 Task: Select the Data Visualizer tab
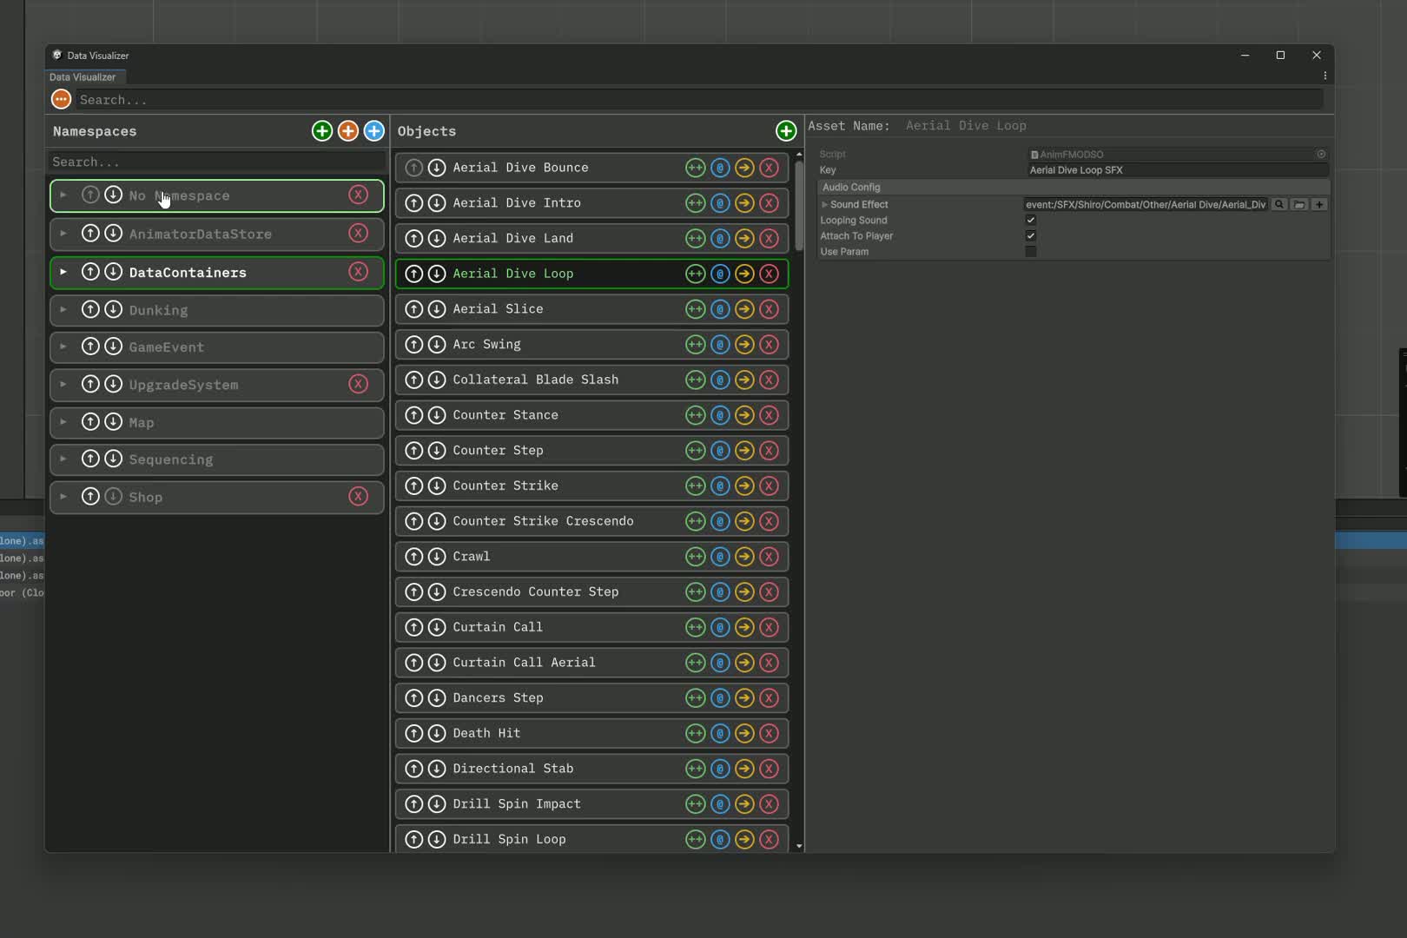[83, 77]
